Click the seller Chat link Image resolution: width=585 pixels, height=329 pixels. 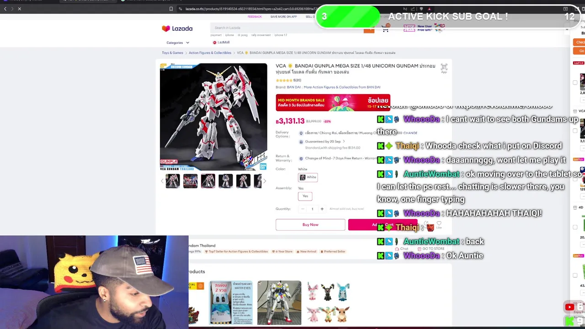coord(402,249)
